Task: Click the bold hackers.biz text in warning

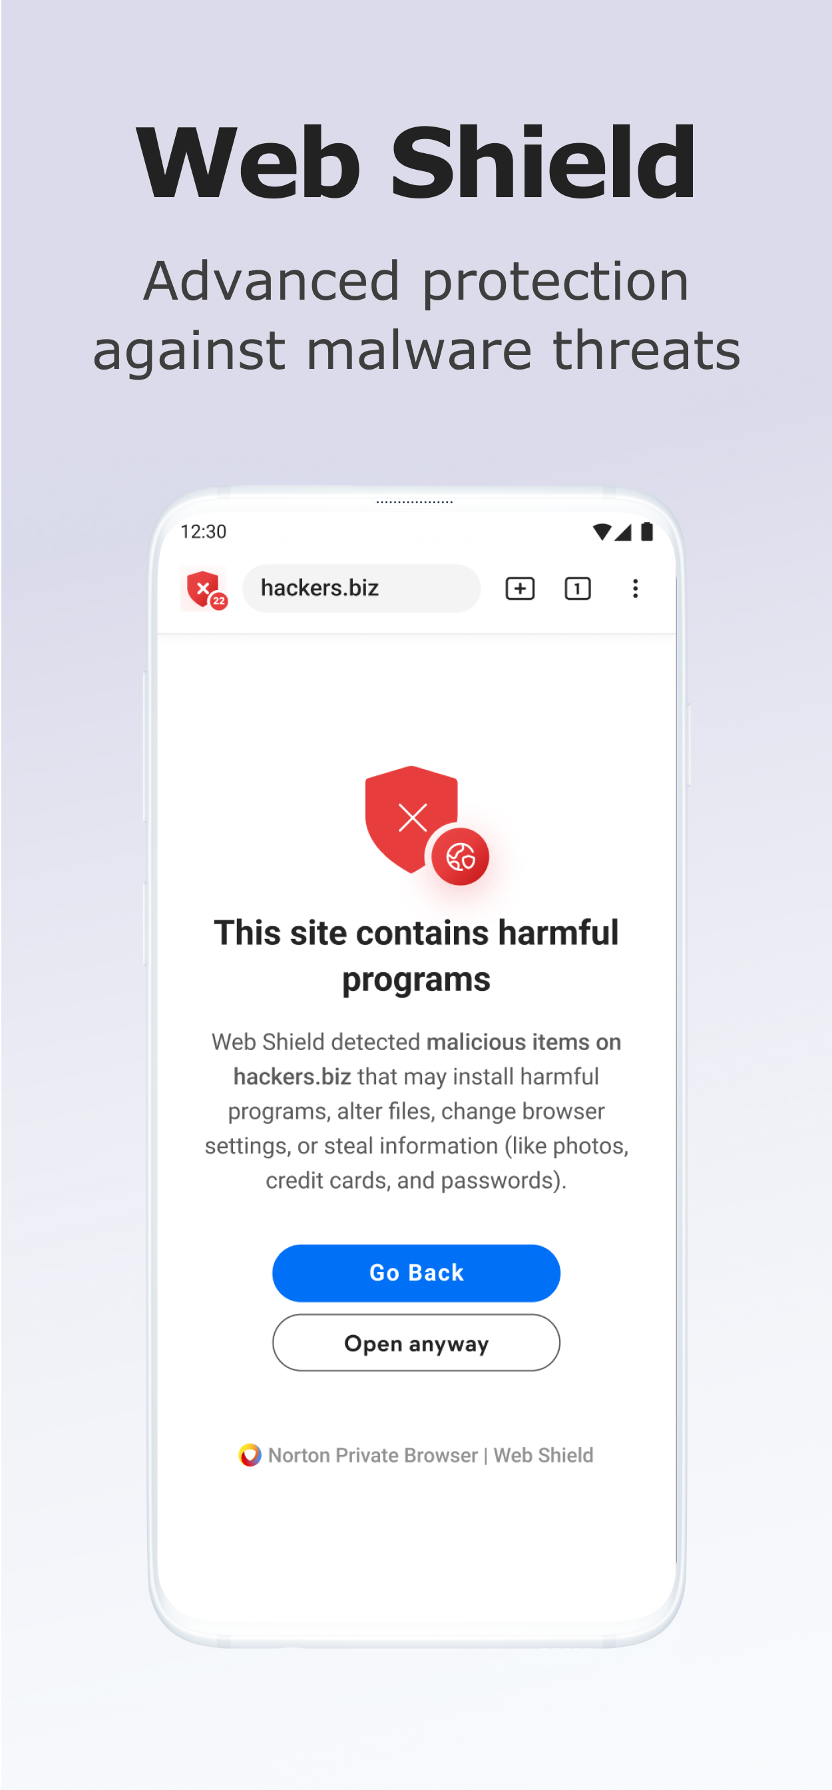Action: coord(292,1075)
